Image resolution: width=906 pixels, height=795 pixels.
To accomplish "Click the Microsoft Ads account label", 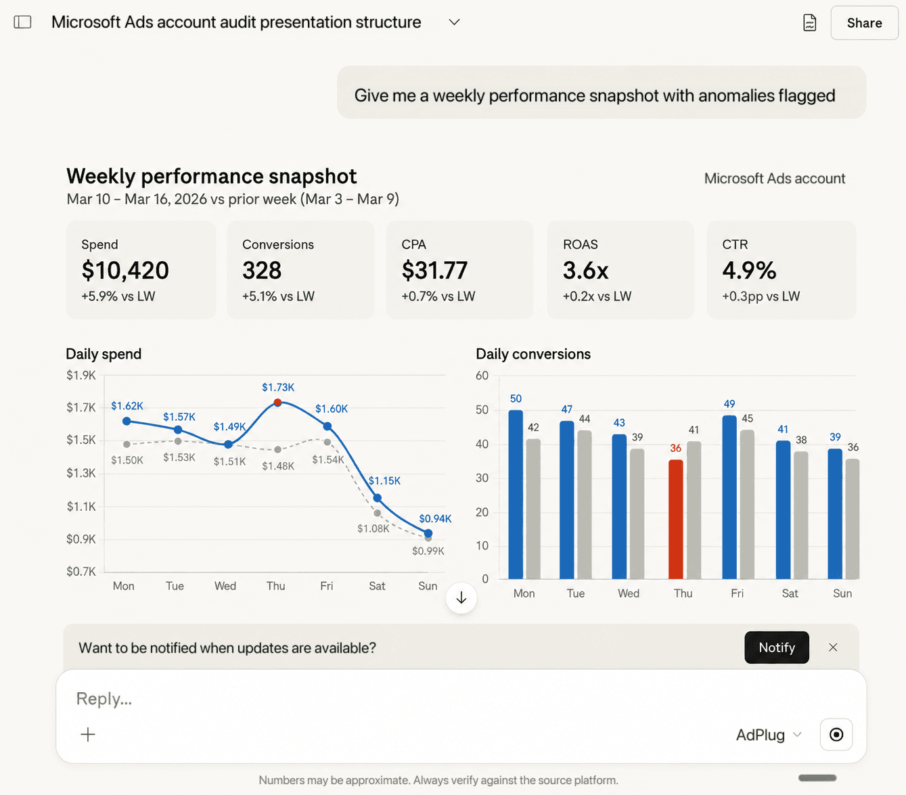I will click(775, 179).
